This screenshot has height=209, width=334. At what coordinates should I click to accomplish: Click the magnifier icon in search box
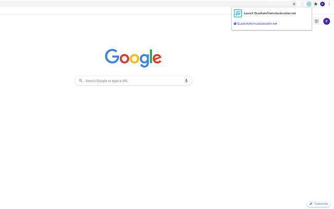pyautogui.click(x=80, y=80)
